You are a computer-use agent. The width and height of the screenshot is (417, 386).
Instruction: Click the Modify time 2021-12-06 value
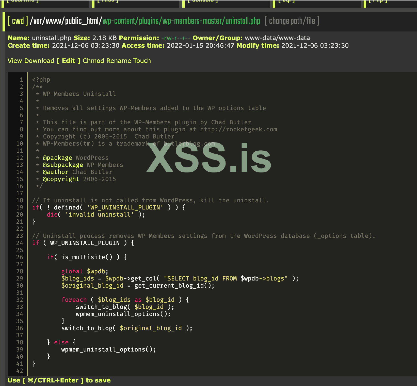tap(315, 45)
